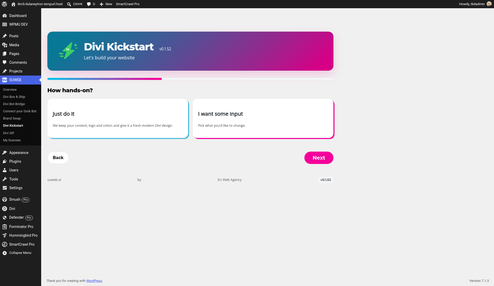Screen dimensions: 494x286
Task: Click the Collapse Menu arrow icon
Action: click(x=5, y=253)
